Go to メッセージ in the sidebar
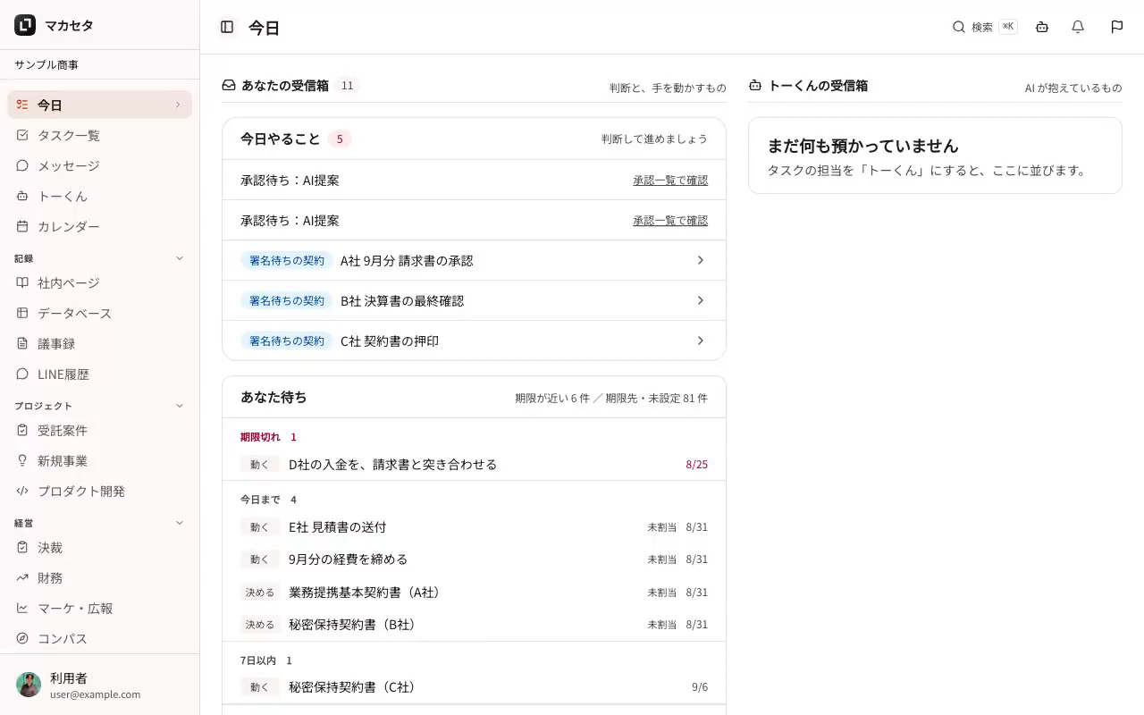The image size is (1144, 715). pyautogui.click(x=100, y=165)
